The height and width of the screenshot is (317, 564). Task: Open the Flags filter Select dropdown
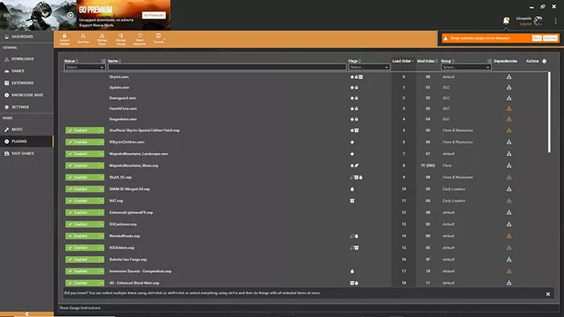pos(369,67)
